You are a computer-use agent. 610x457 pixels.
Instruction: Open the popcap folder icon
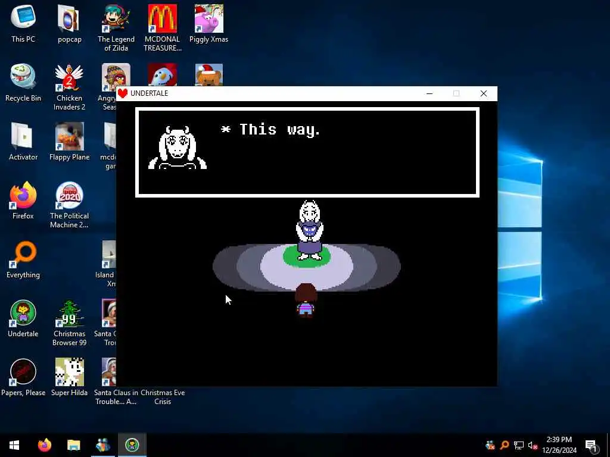[69, 23]
